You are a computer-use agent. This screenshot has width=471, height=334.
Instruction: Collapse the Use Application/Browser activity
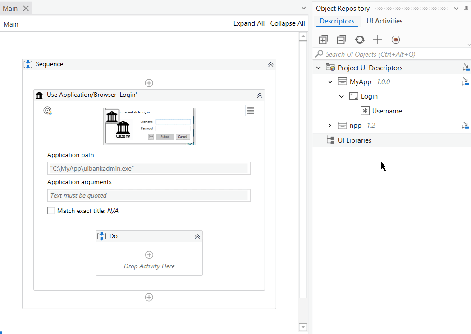click(x=260, y=95)
